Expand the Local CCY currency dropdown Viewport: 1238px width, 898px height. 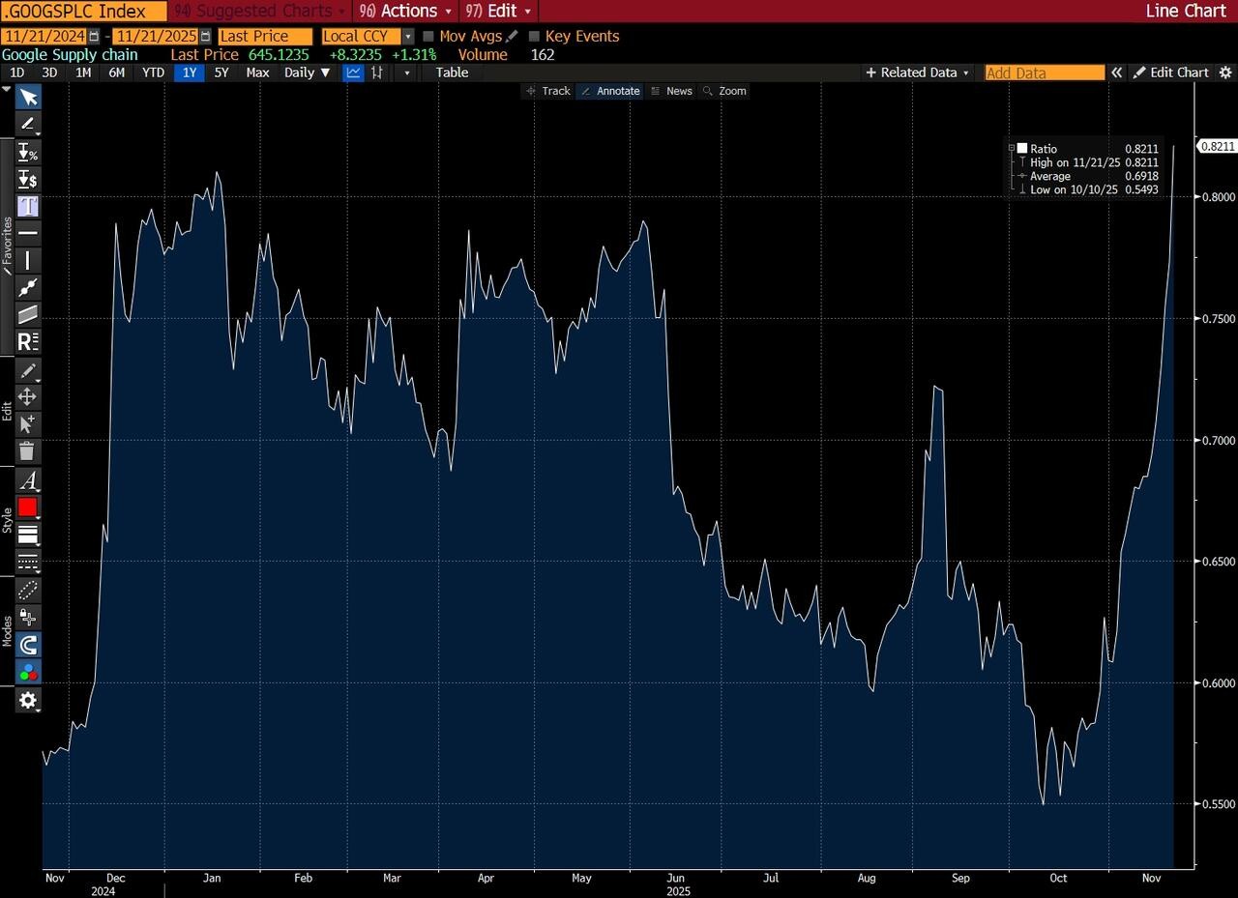[x=408, y=37]
